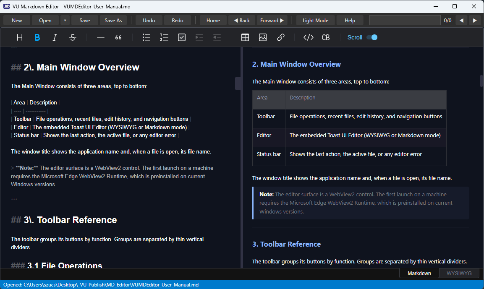The image size is (484, 289).
Task: Navigate Back in history
Action: [242, 21]
